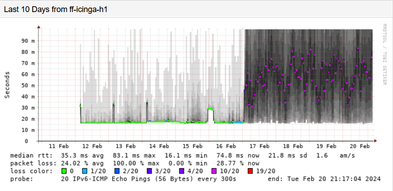Click the 90 m y-axis label
This screenshot has height=191, width=393.
pos(28,41)
